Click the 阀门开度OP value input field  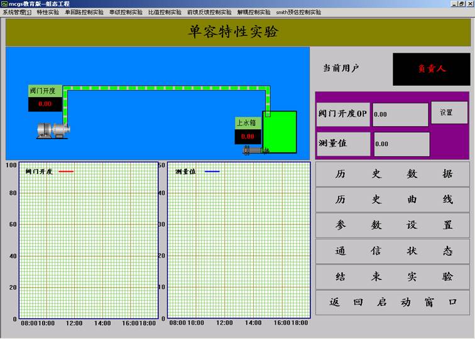pos(400,115)
